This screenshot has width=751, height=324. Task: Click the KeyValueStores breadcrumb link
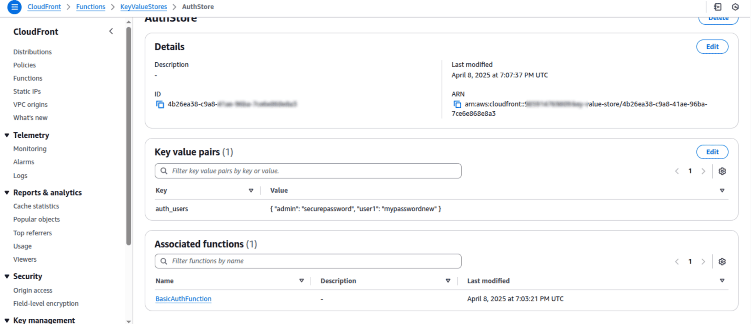point(143,7)
